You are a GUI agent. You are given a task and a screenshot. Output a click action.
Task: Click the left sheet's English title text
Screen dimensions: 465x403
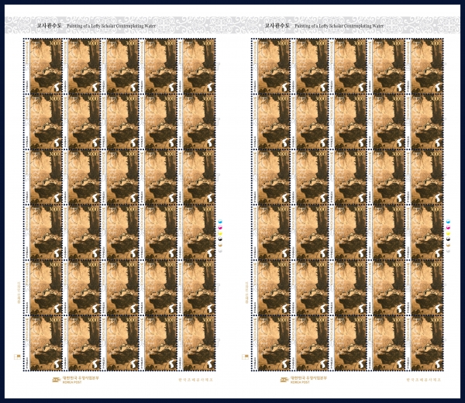pyautogui.click(x=106, y=25)
